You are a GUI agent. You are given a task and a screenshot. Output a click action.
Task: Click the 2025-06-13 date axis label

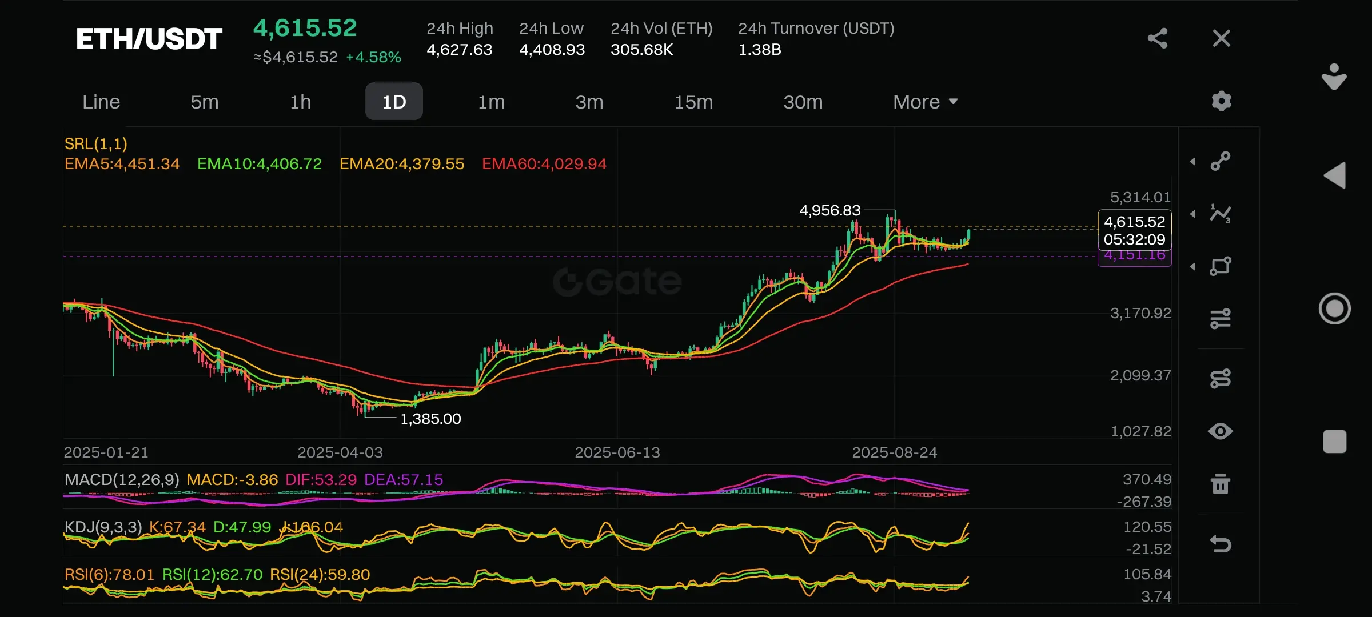click(617, 452)
